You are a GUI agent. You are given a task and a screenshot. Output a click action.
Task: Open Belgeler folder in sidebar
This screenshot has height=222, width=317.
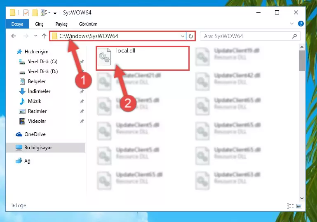point(37,81)
